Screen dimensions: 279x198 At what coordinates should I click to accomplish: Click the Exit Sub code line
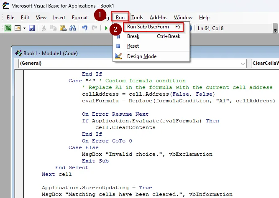95,161
